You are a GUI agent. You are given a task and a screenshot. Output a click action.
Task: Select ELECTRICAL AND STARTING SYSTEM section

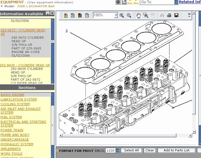23,123
